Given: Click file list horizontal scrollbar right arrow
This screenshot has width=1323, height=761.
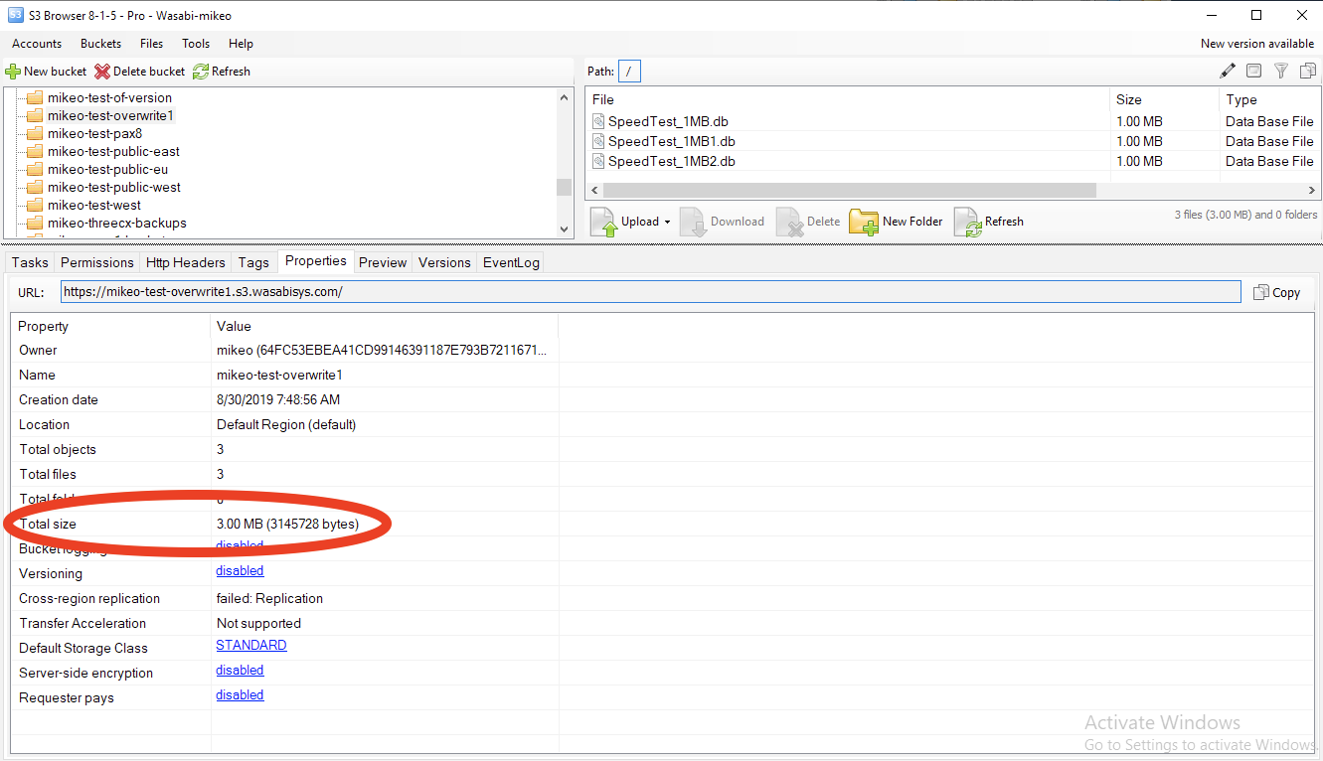Looking at the screenshot, I should pos(1312,190).
